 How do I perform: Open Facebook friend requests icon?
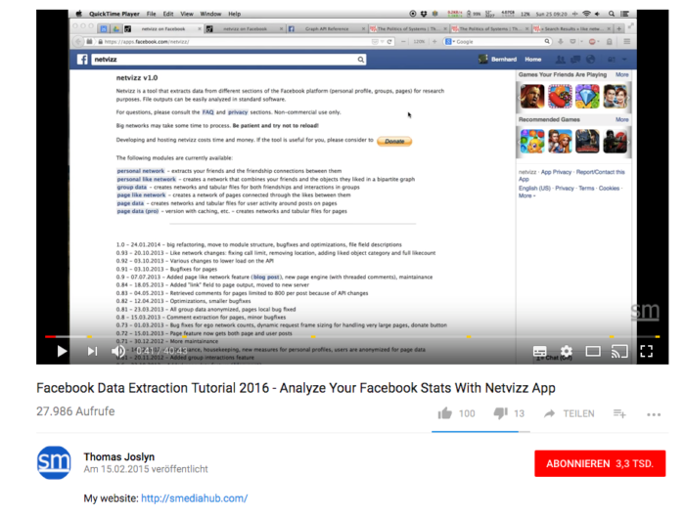point(560,60)
